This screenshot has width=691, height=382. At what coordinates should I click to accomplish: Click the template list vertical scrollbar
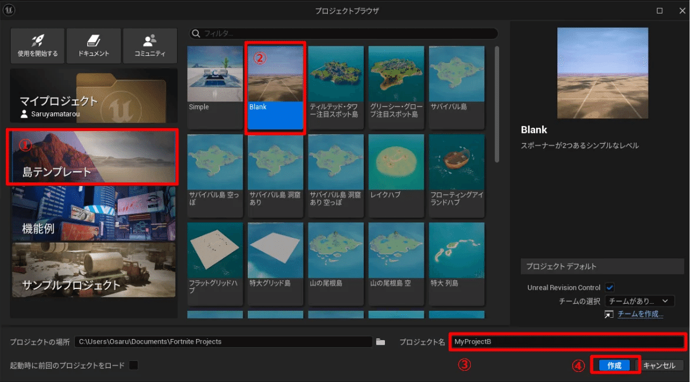click(x=497, y=104)
